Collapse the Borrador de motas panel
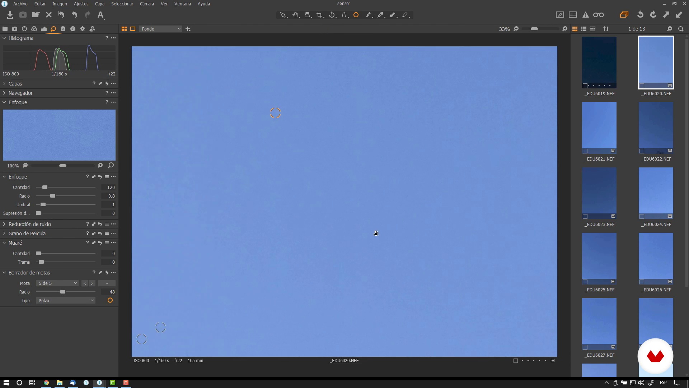This screenshot has width=689, height=388. click(x=4, y=273)
